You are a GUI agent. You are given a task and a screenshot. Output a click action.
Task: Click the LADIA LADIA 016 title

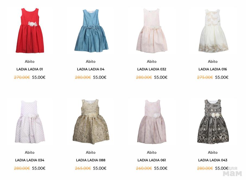(213, 69)
